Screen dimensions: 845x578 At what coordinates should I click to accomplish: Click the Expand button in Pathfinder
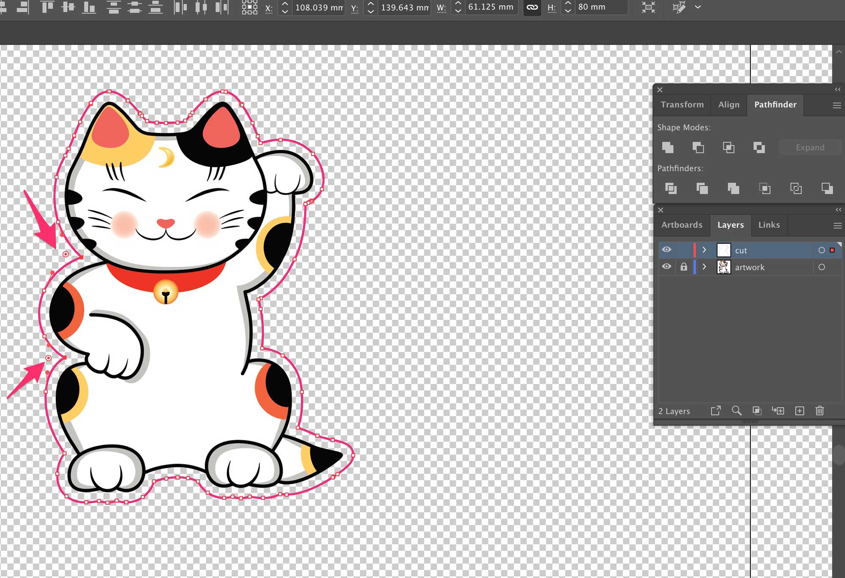click(x=810, y=147)
